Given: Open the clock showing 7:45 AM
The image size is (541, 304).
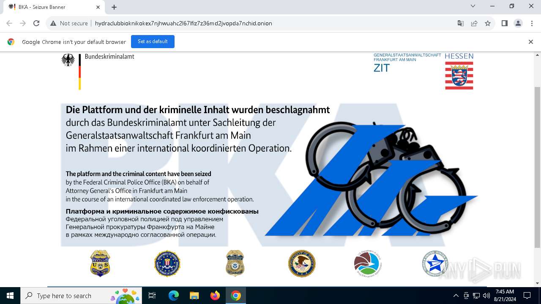Looking at the screenshot, I should click(x=505, y=296).
